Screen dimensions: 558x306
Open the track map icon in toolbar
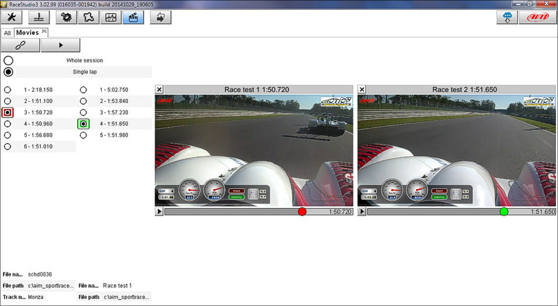tap(87, 18)
